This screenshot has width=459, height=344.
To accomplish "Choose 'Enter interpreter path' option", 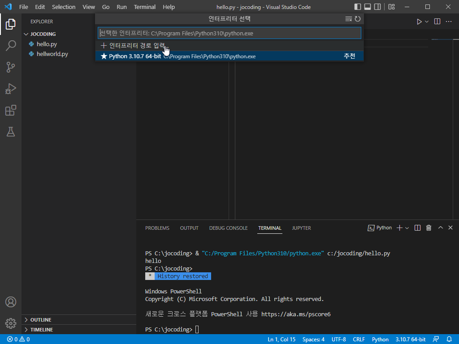I will tap(229, 46).
